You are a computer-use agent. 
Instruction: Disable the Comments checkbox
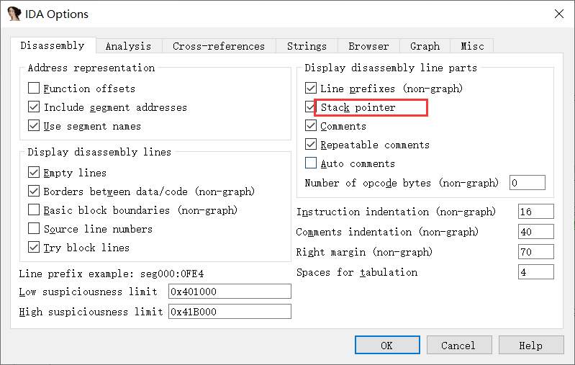(311, 125)
